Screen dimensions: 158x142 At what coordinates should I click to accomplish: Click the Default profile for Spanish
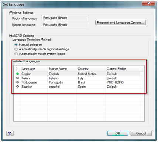[x=111, y=87]
